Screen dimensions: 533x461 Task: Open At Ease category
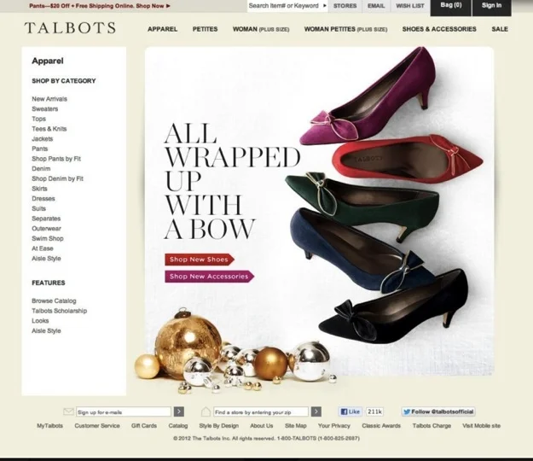pyautogui.click(x=43, y=248)
